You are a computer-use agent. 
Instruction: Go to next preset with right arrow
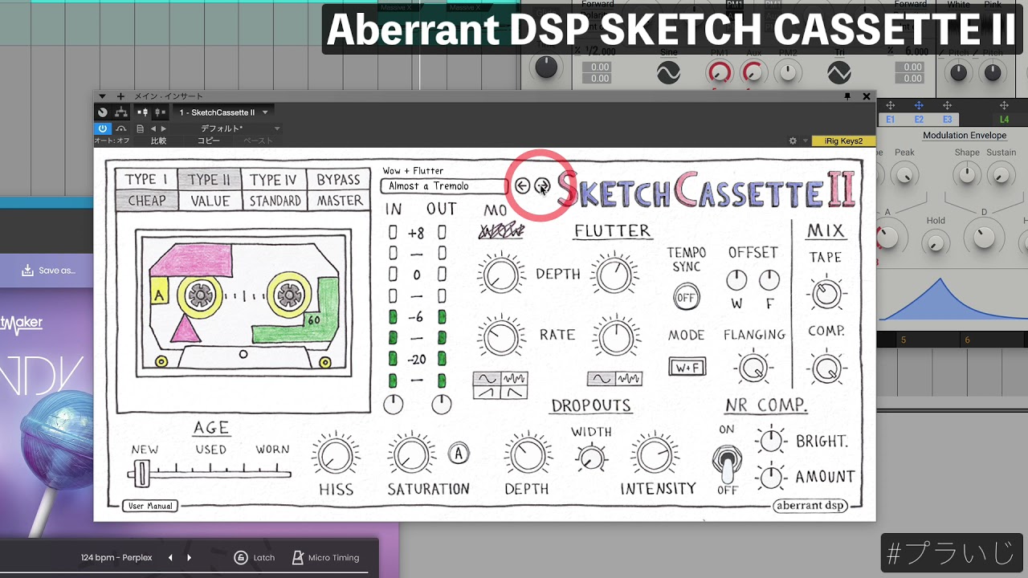click(x=542, y=186)
